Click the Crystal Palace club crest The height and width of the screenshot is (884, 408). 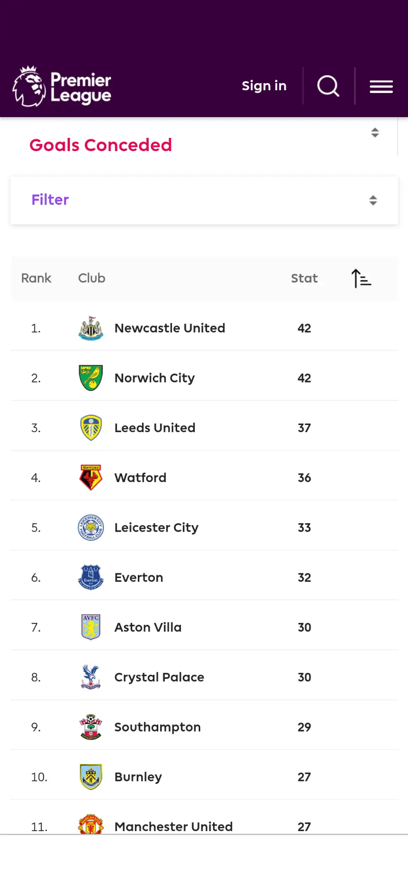coord(91,677)
